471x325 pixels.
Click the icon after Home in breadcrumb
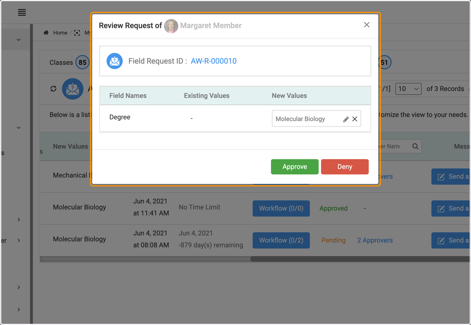coord(77,33)
